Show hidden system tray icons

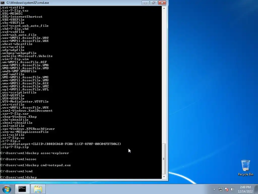pos(214,189)
